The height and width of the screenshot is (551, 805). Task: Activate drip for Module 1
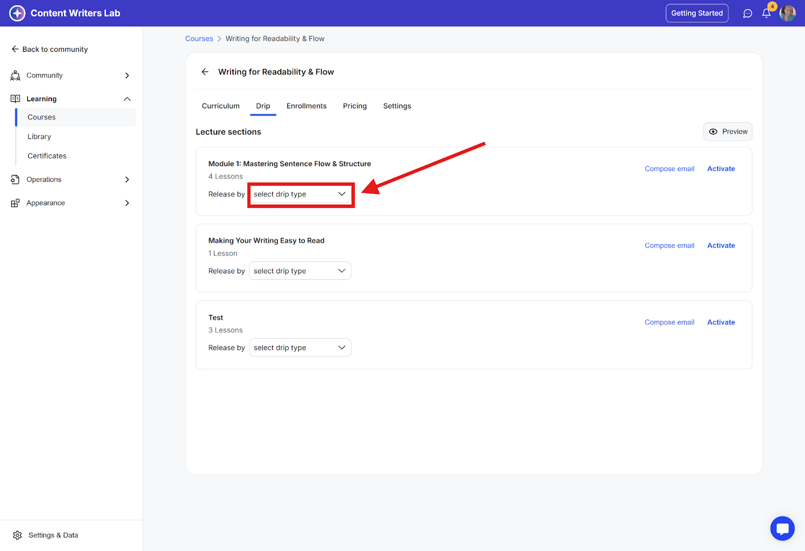tap(721, 169)
